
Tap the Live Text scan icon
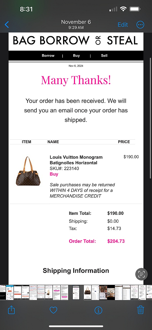(141, 274)
